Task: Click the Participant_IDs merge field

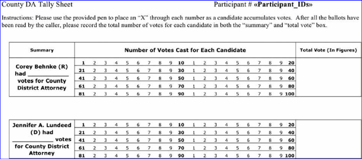Action: [x=283, y=5]
